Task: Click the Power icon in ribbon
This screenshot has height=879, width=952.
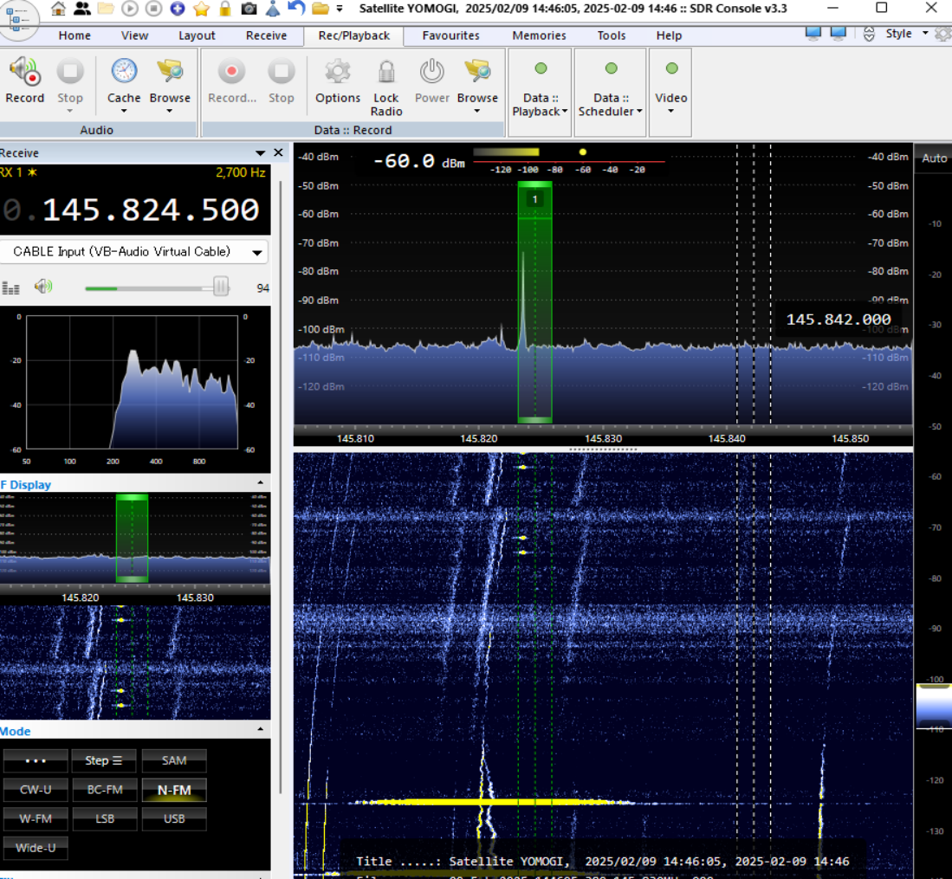Action: [x=431, y=71]
